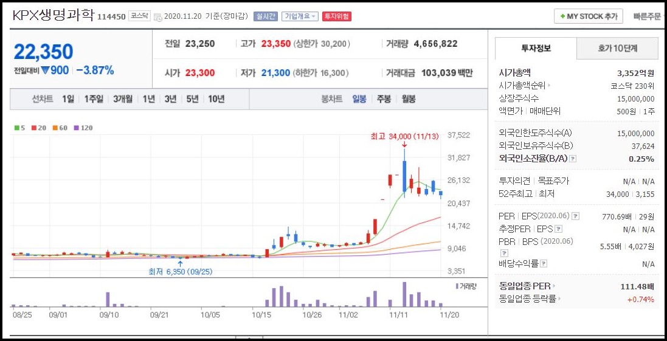The height and width of the screenshot is (341, 667).
Task: Click the 실시간 badge
Action: [x=266, y=16]
